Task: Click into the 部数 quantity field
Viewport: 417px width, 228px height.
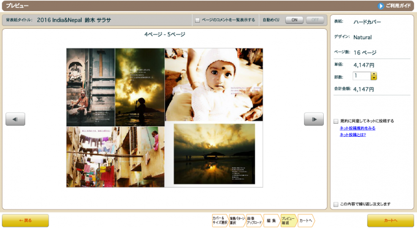Action: [362, 76]
